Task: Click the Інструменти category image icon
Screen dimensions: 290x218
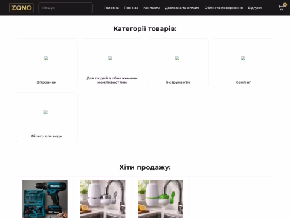Action: click(x=177, y=58)
